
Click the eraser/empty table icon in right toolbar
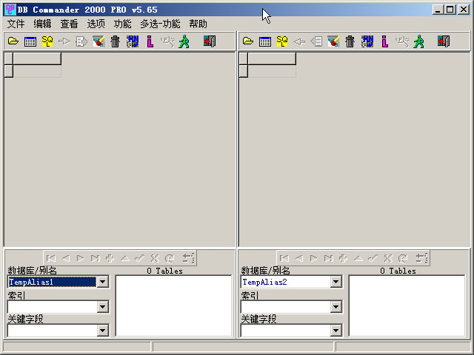[333, 41]
